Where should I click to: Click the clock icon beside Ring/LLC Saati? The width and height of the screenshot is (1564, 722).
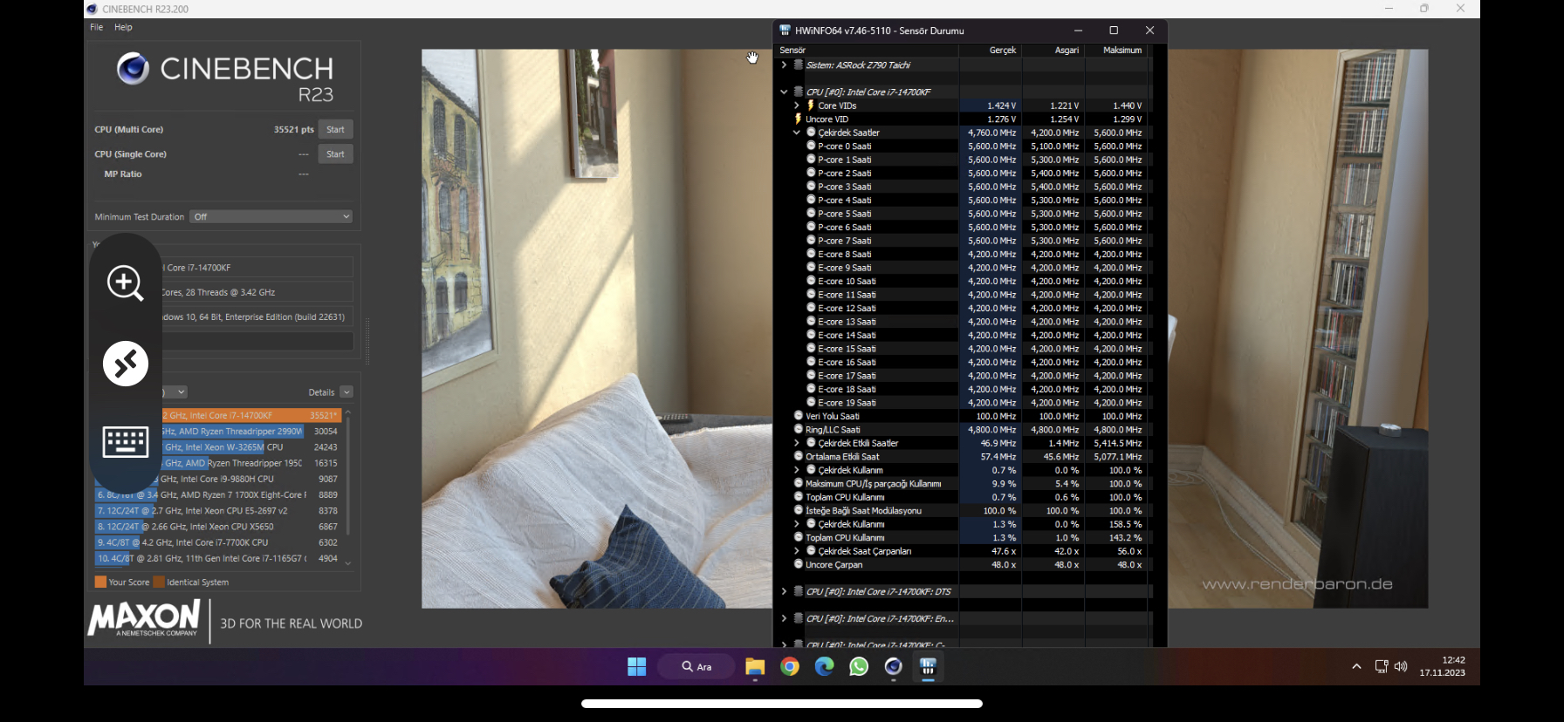click(798, 429)
